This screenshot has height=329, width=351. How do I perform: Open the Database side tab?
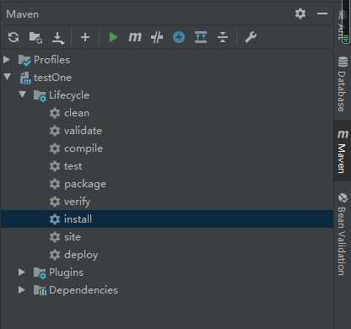click(342, 84)
